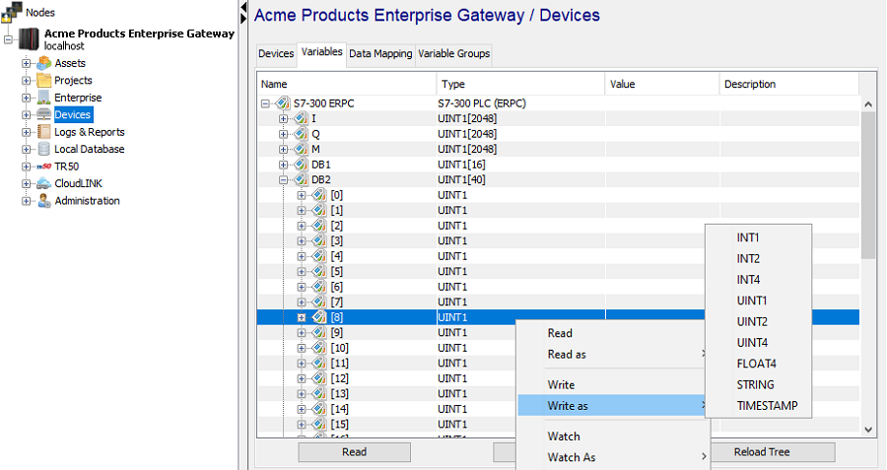Click the Projects folder icon
The height and width of the screenshot is (470, 887).
pos(44,81)
